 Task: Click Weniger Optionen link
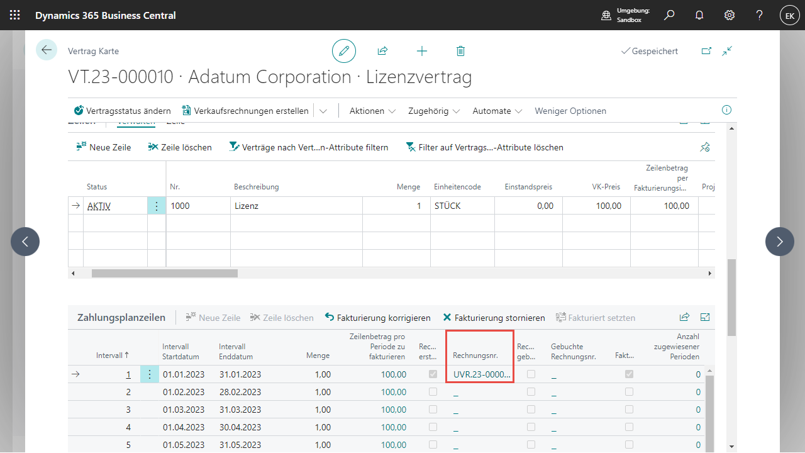(x=570, y=111)
